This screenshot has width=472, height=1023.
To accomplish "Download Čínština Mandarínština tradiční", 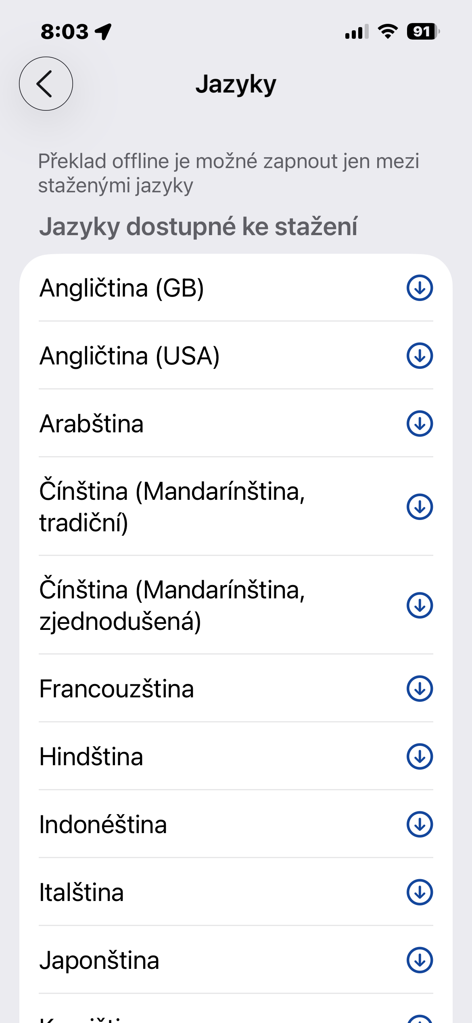I will 420,507.
